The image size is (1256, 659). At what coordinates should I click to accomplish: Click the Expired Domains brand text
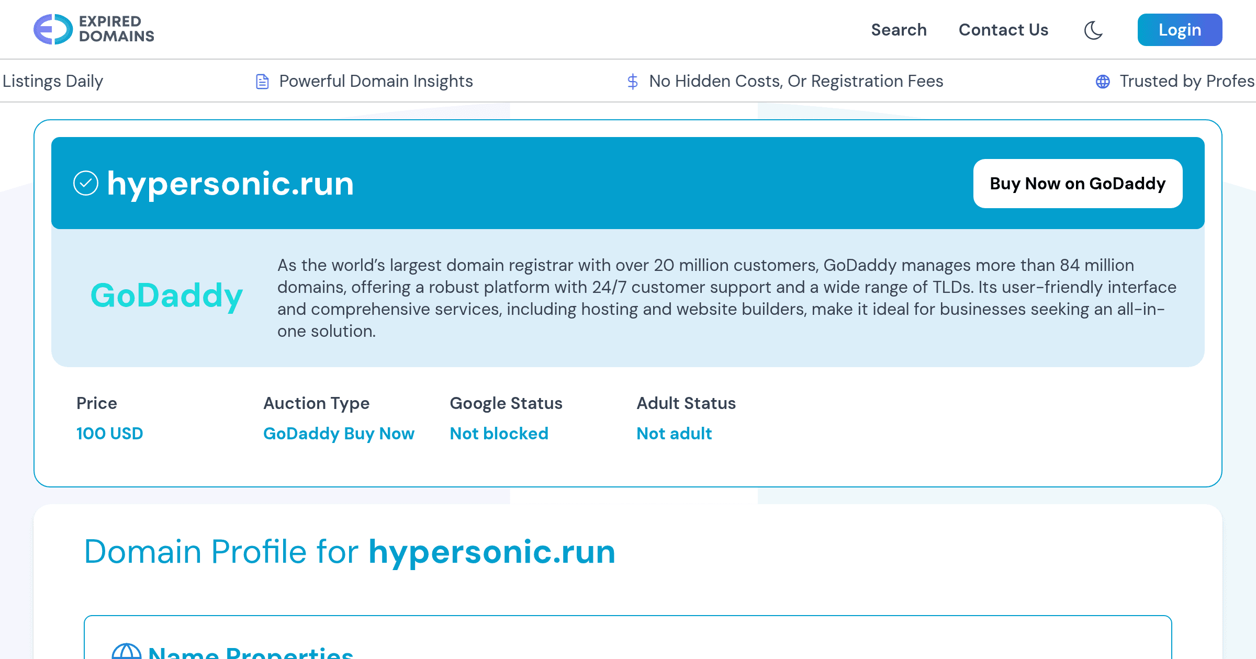tap(116, 29)
